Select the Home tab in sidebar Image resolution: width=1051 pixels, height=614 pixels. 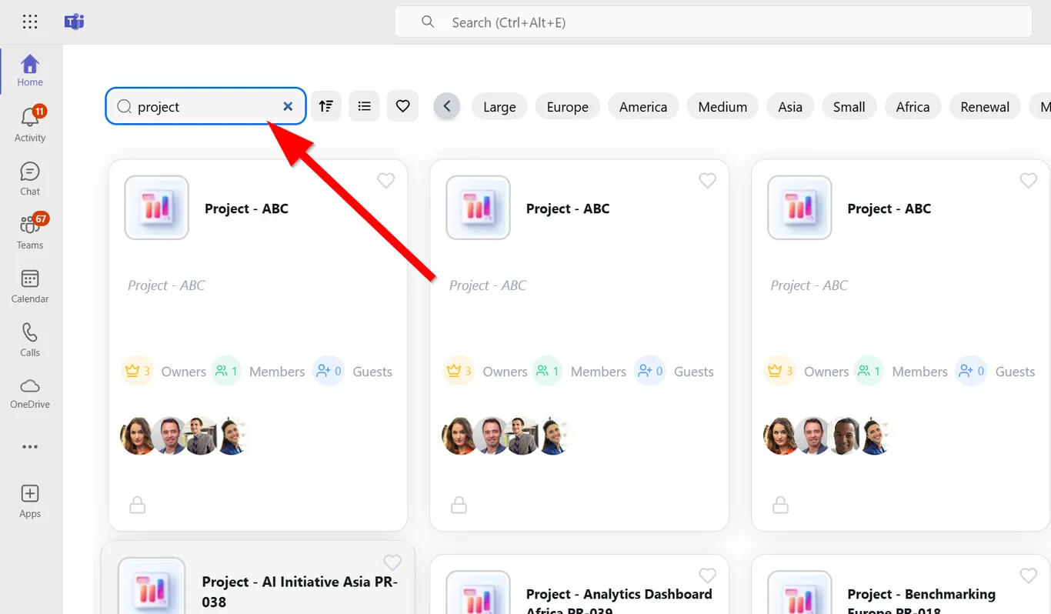click(30, 71)
